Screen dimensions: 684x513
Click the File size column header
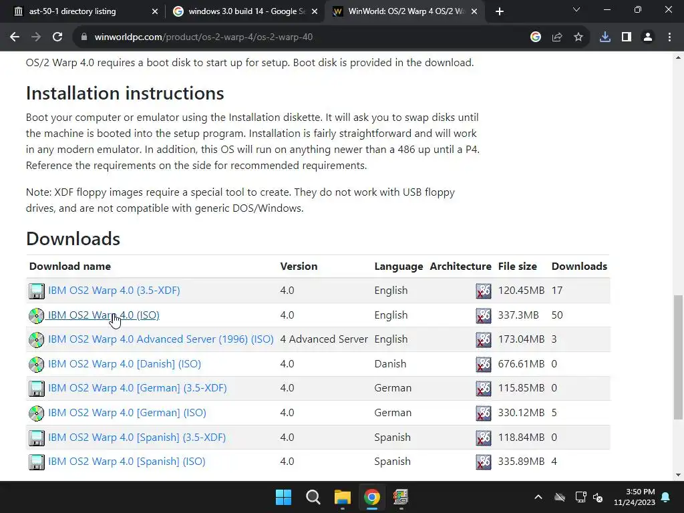tap(518, 266)
